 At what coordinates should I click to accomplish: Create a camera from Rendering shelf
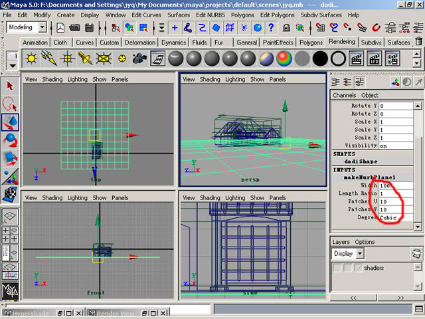[x=139, y=58]
